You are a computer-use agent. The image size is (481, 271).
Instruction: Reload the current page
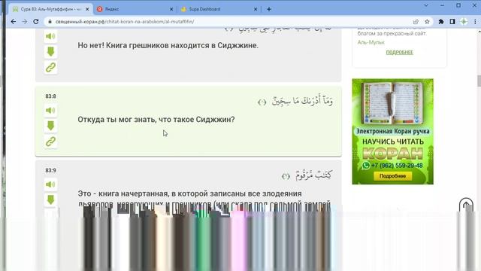click(36, 22)
